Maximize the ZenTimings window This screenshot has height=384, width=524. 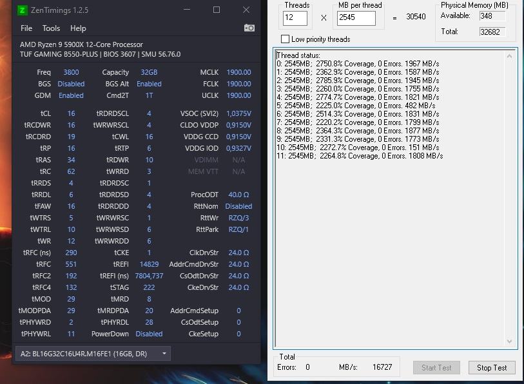pyautogui.click(x=217, y=10)
